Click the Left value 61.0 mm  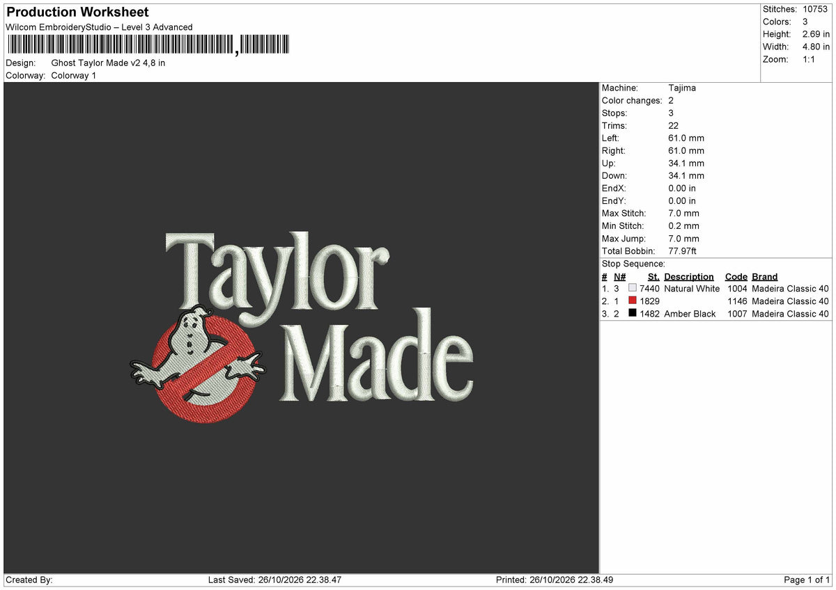coord(686,138)
